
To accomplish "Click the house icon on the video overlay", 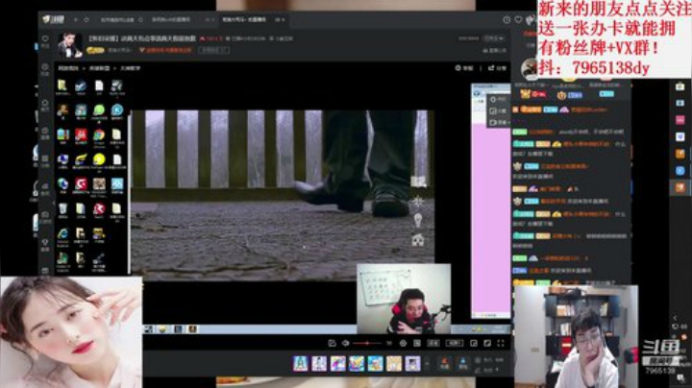I will tap(417, 240).
